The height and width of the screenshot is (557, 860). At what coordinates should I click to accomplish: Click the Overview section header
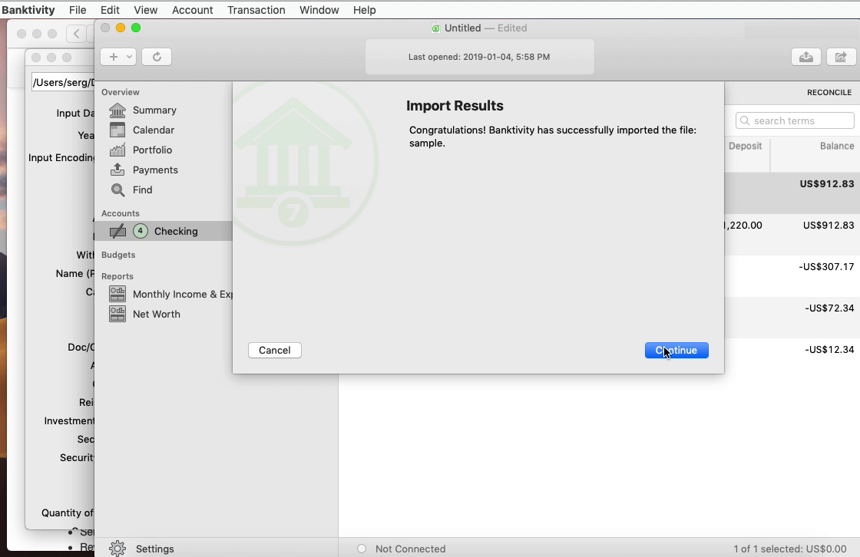coord(120,92)
